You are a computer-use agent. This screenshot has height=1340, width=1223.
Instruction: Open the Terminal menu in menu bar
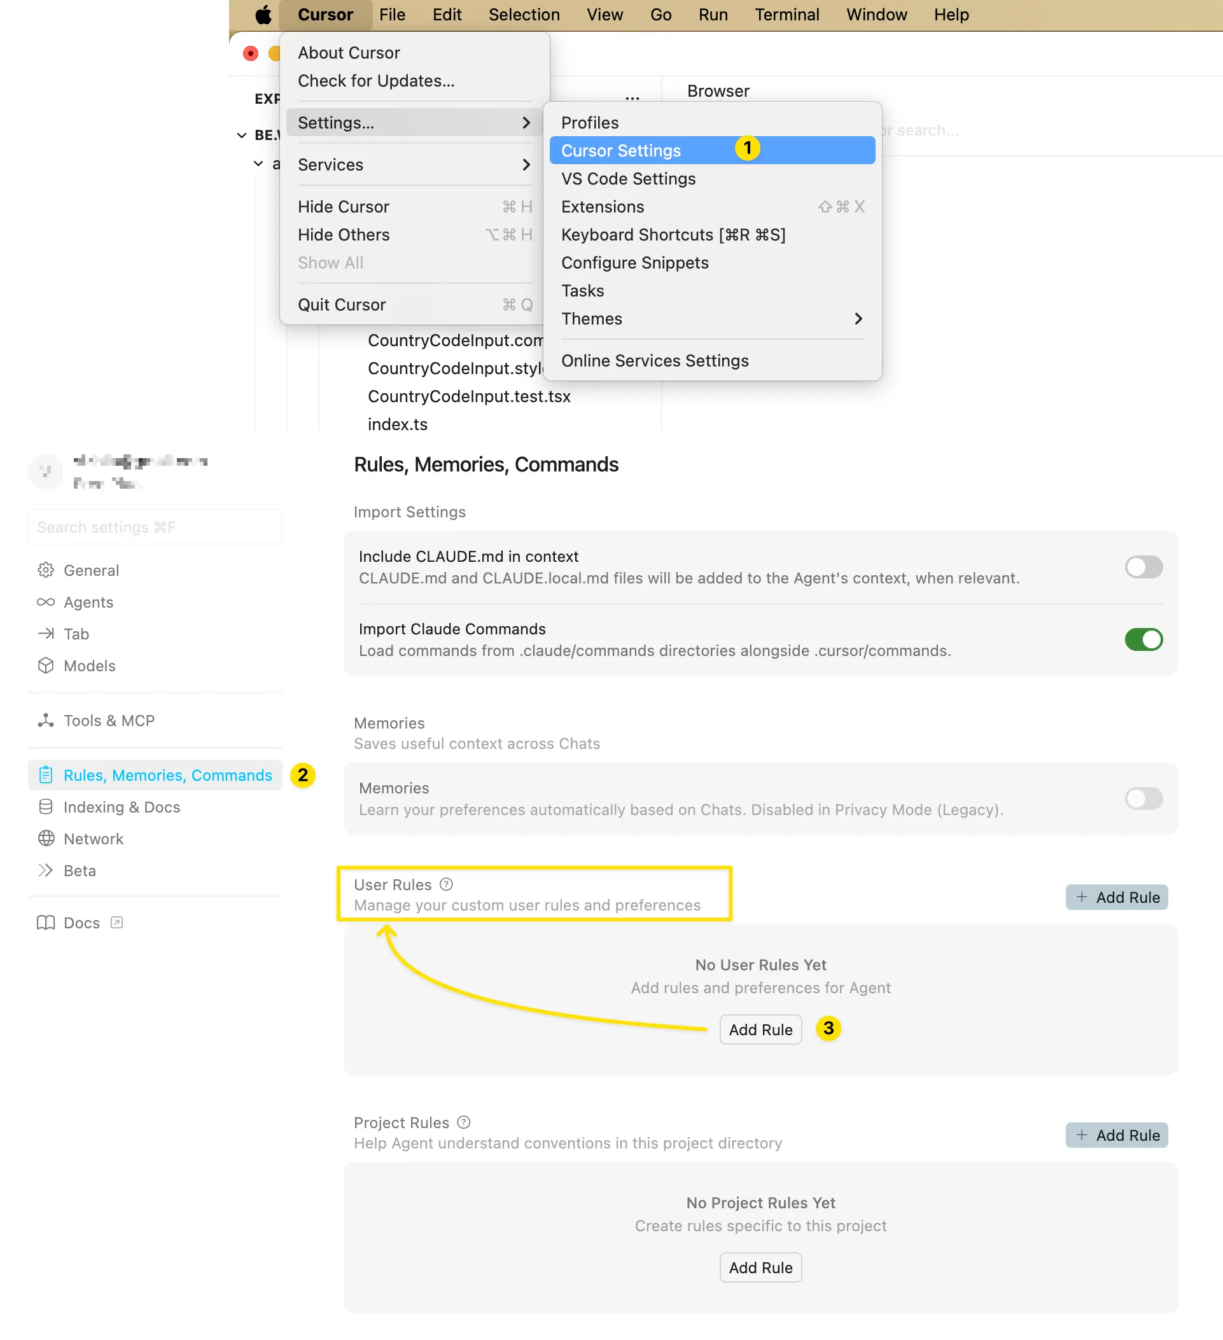click(786, 15)
